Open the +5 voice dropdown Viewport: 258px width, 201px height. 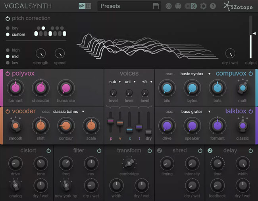tap(147, 82)
